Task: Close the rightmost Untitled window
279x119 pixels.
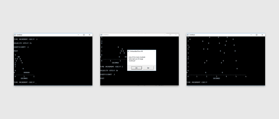Action: tap(262, 35)
